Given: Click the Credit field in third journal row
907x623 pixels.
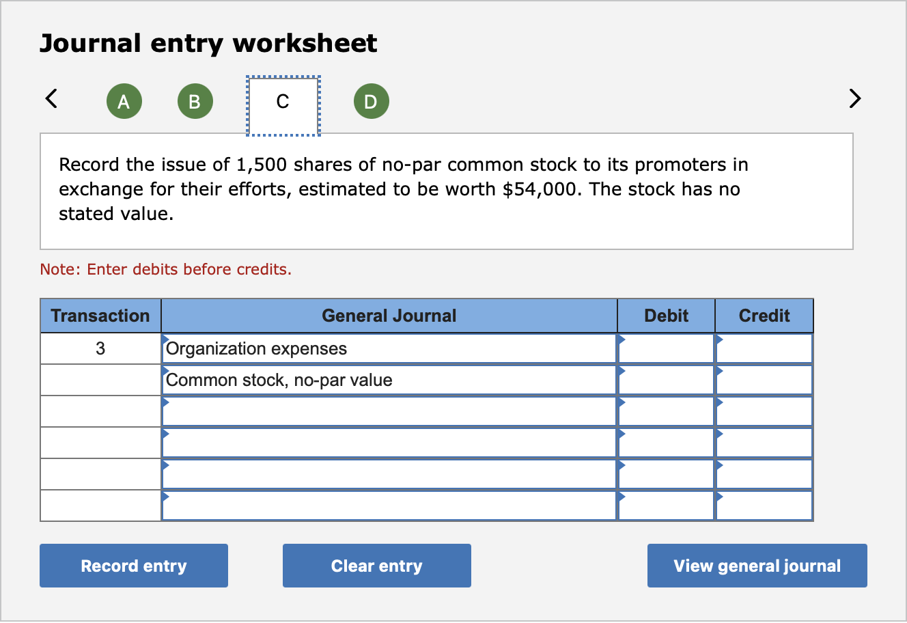Looking at the screenshot, I should click(764, 411).
